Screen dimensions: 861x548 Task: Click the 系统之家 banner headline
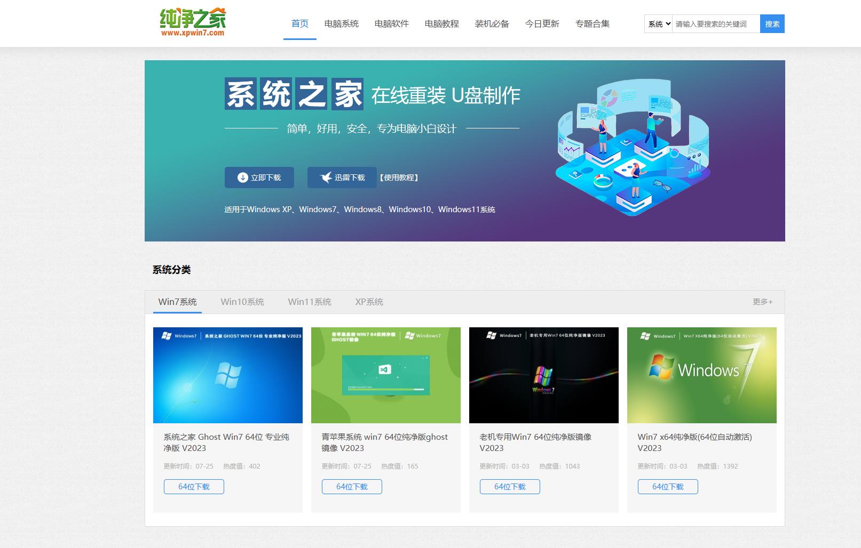294,94
